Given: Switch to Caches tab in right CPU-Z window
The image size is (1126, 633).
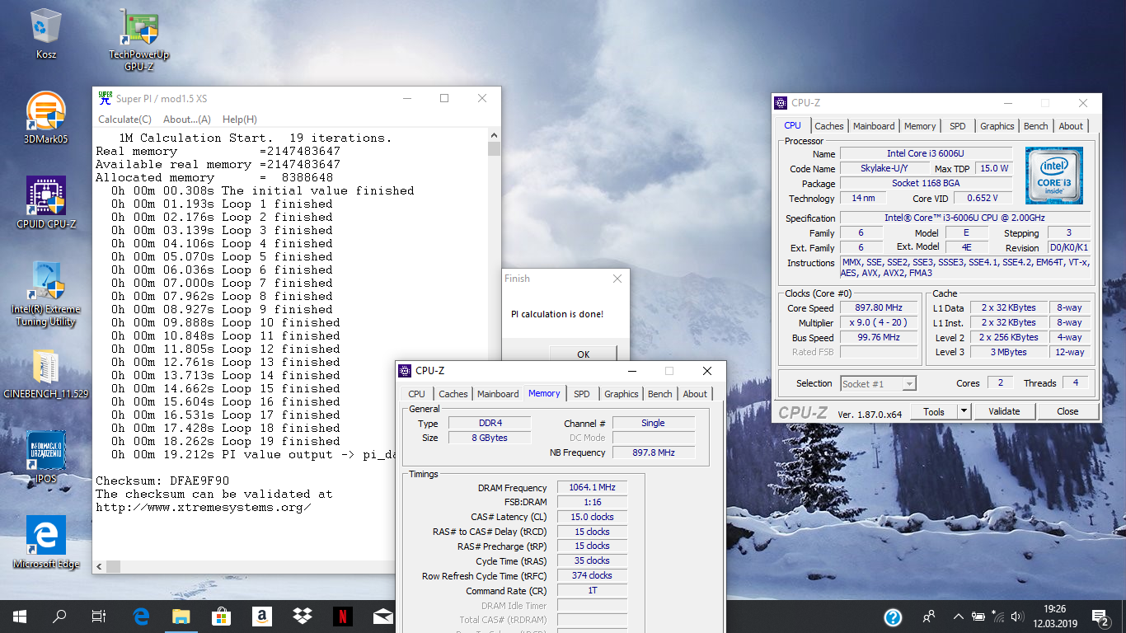Looking at the screenshot, I should click(829, 126).
